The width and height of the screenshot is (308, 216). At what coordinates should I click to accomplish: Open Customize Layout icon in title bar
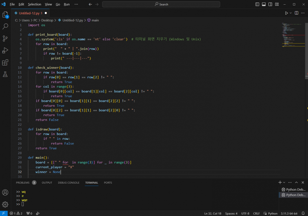277,4
